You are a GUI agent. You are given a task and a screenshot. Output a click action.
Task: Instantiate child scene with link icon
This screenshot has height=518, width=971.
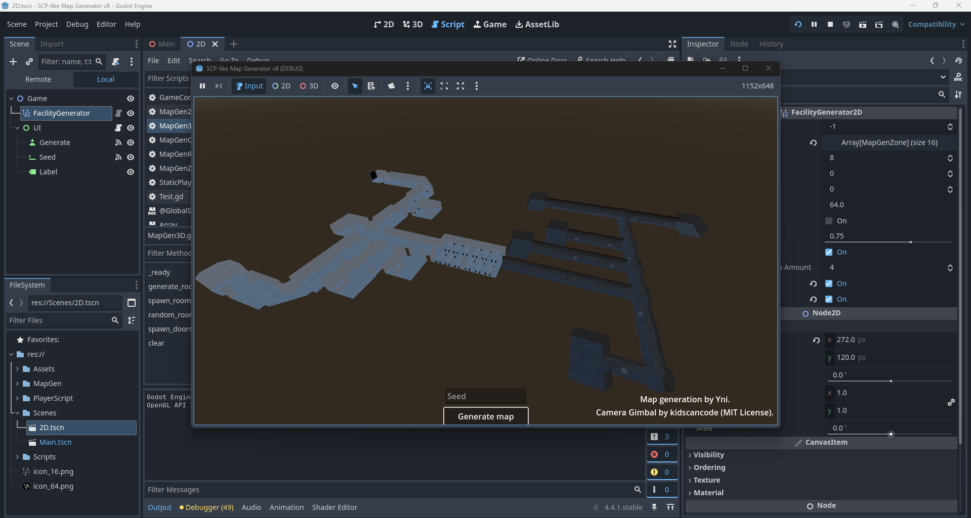[29, 62]
